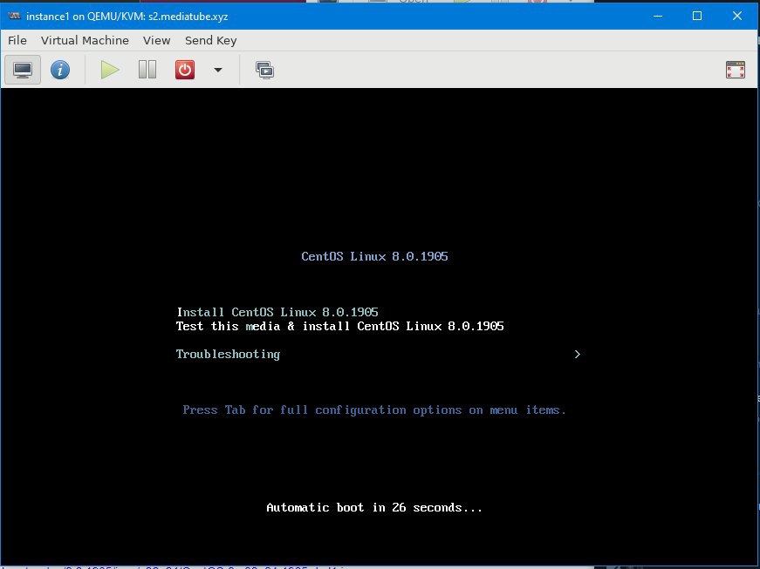Screen dimensions: 760x569
Task: Close the instance1 window
Action: tap(737, 16)
